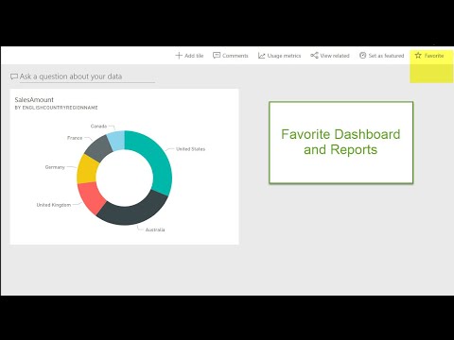Click the Usage metrics chart icon
Viewport: 454px width, 340px height.
click(x=261, y=56)
